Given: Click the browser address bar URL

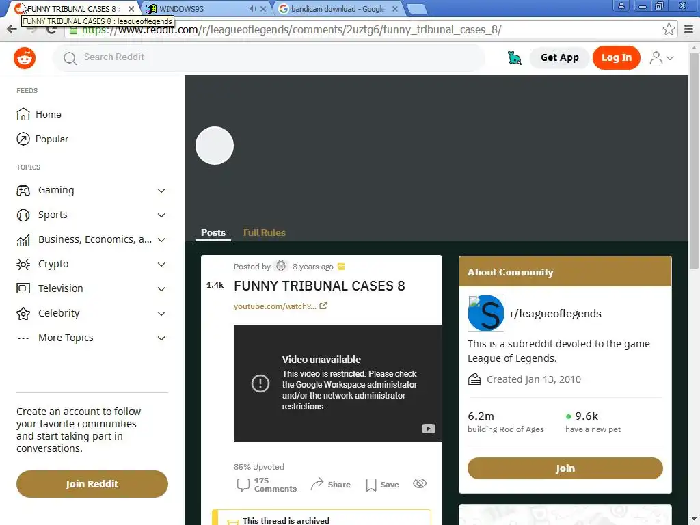Looking at the screenshot, I should click(291, 30).
